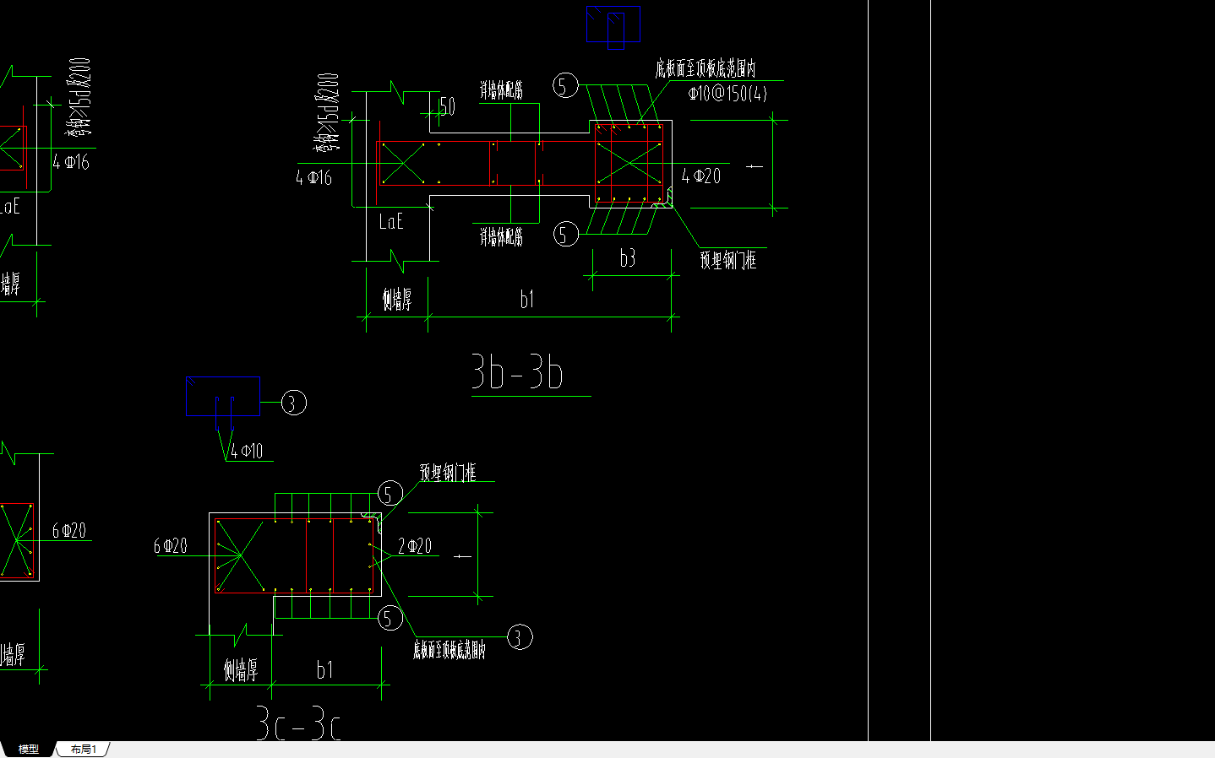
Task: Click the 侧墙厚 label under section 3c-3c
Action: (x=241, y=670)
